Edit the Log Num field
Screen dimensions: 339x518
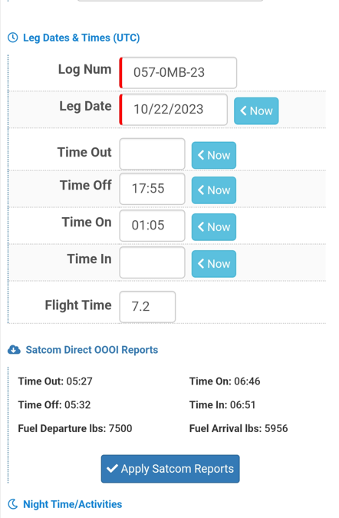tap(178, 73)
